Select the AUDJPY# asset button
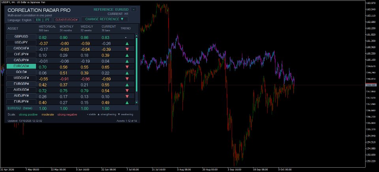This screenshot has height=172, width=379. (x=21, y=95)
